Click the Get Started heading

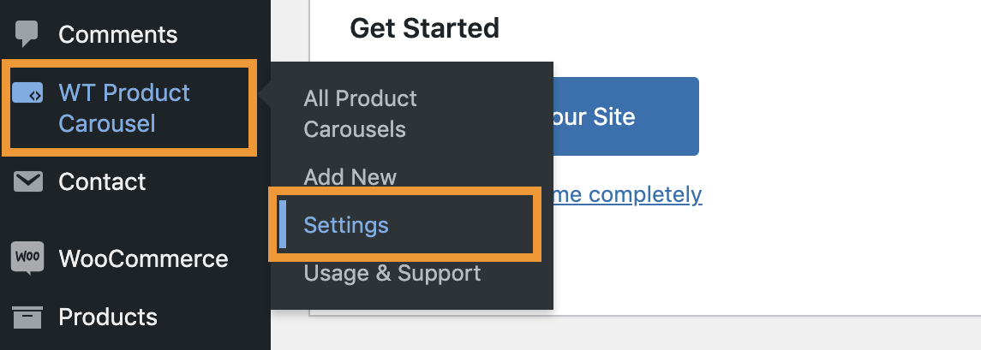pos(424,28)
